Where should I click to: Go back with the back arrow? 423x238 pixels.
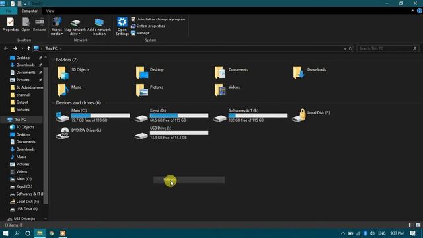coord(6,48)
